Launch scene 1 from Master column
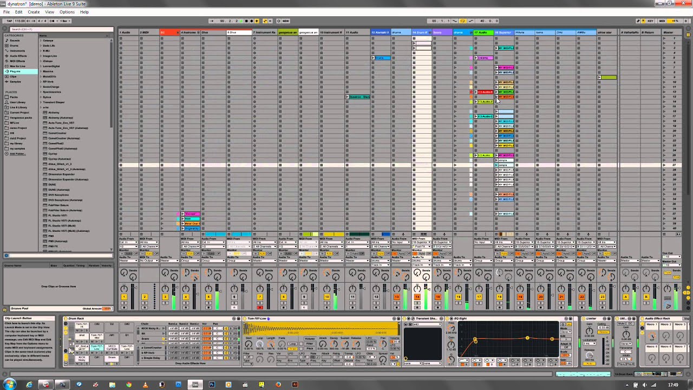The height and width of the screenshot is (390, 693). 665,38
